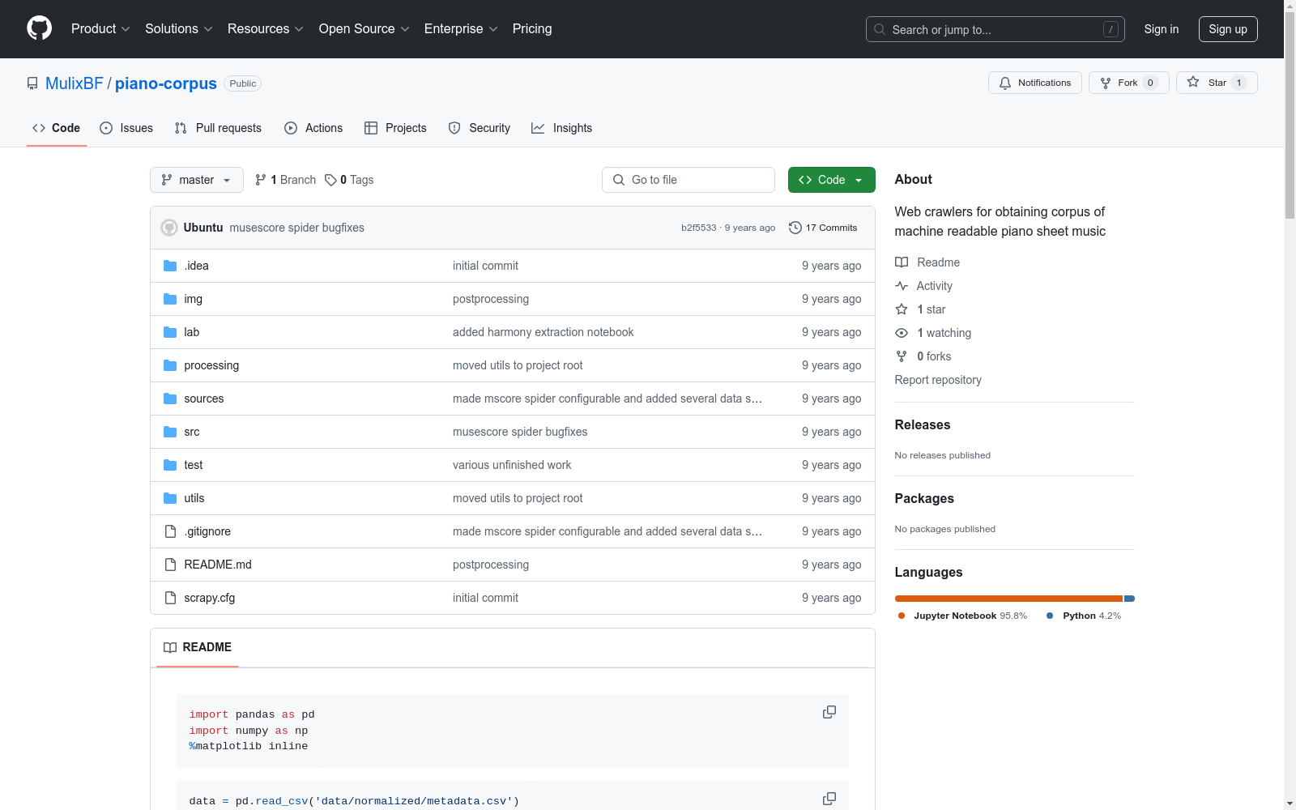
Task: Open the GitHub logo homepage
Action: tap(39, 28)
